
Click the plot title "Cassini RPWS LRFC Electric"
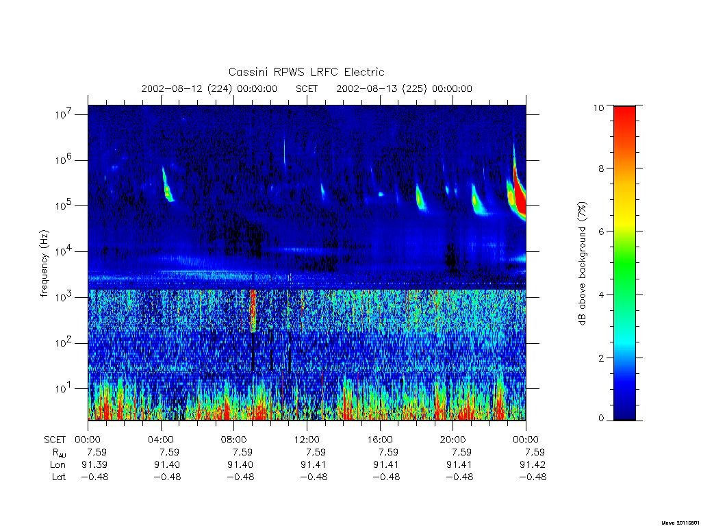pos(306,72)
